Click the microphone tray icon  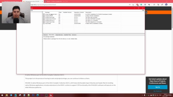tap(145, 95)
